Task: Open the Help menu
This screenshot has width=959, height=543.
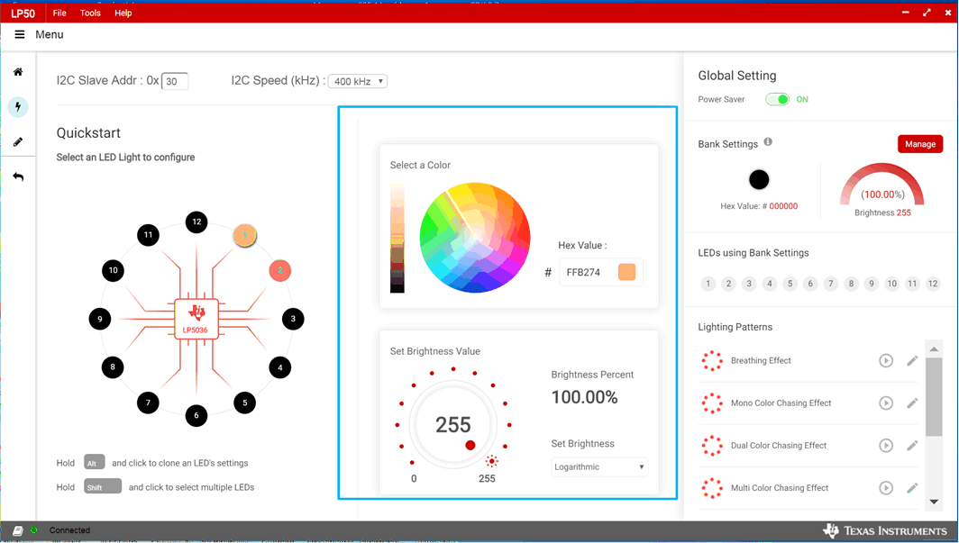Action: point(123,13)
